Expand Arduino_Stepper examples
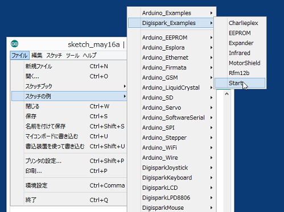Screen dimensions: 284x212 click(172, 138)
